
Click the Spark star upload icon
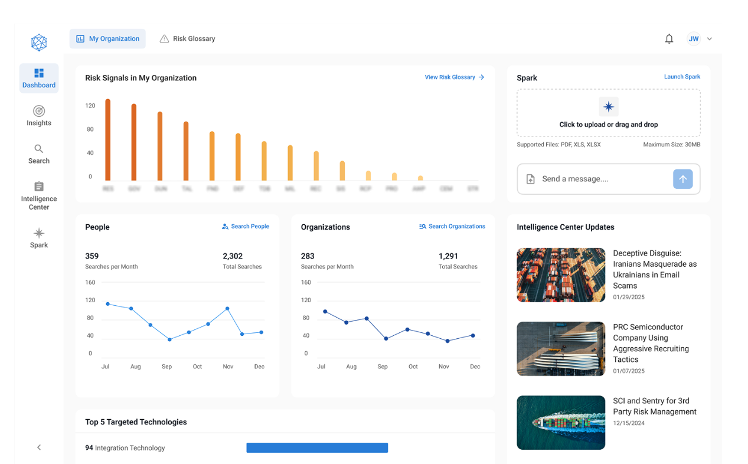pyautogui.click(x=609, y=107)
